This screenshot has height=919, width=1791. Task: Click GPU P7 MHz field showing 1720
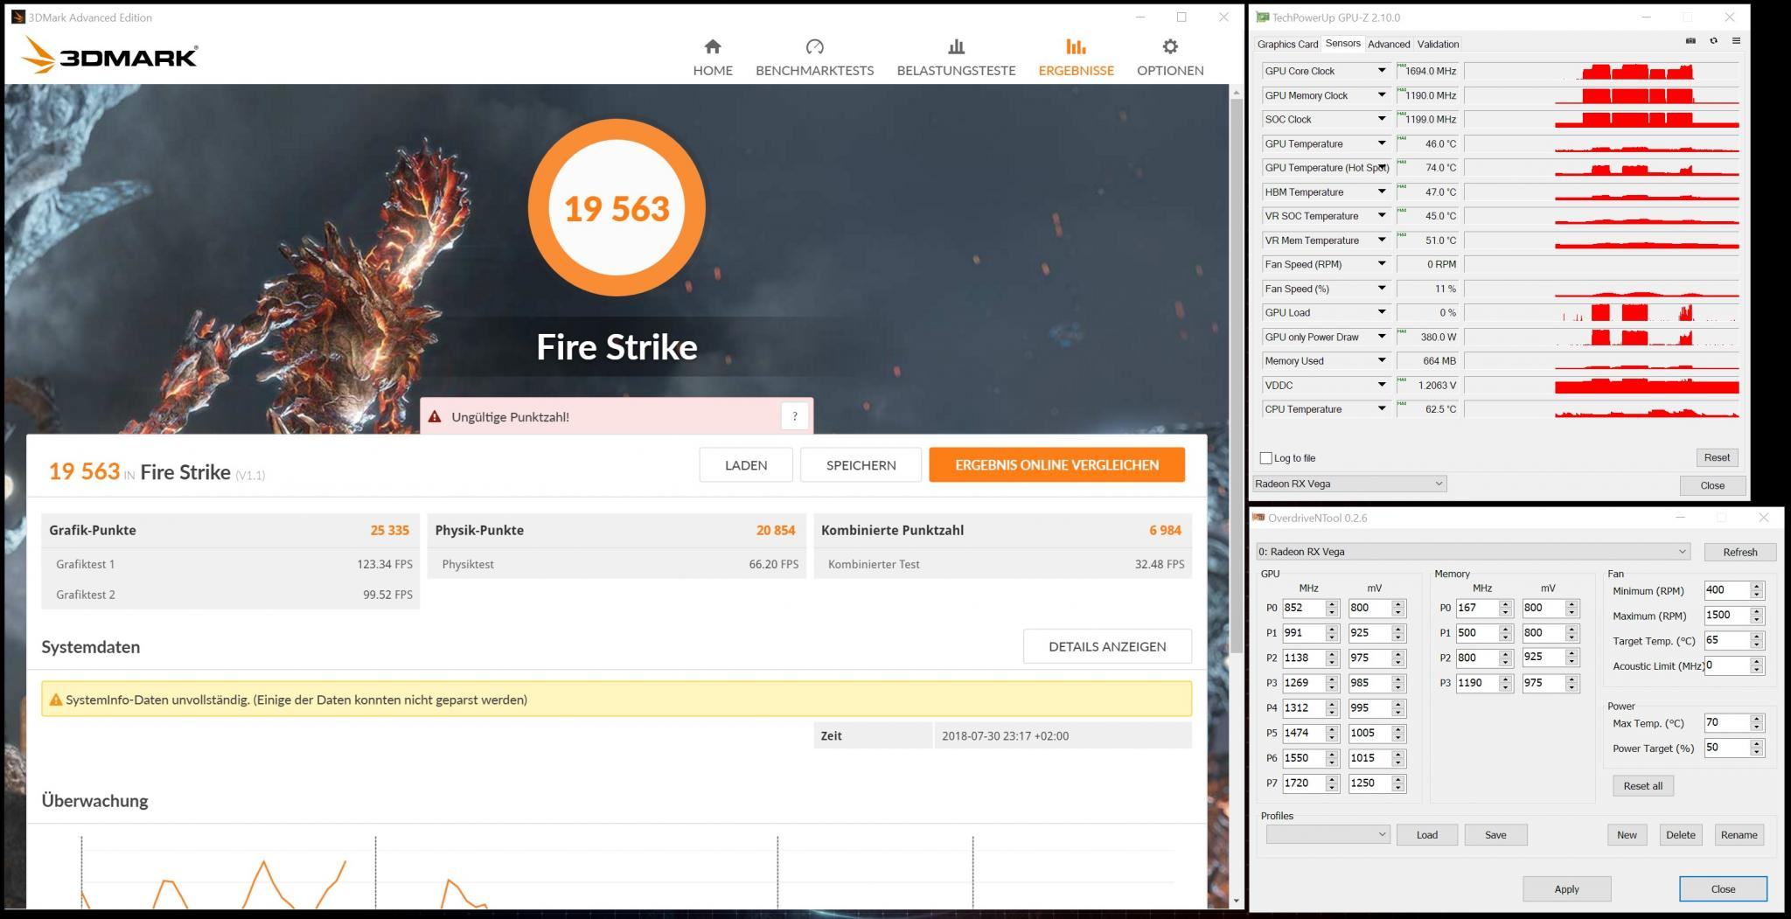[1303, 783]
